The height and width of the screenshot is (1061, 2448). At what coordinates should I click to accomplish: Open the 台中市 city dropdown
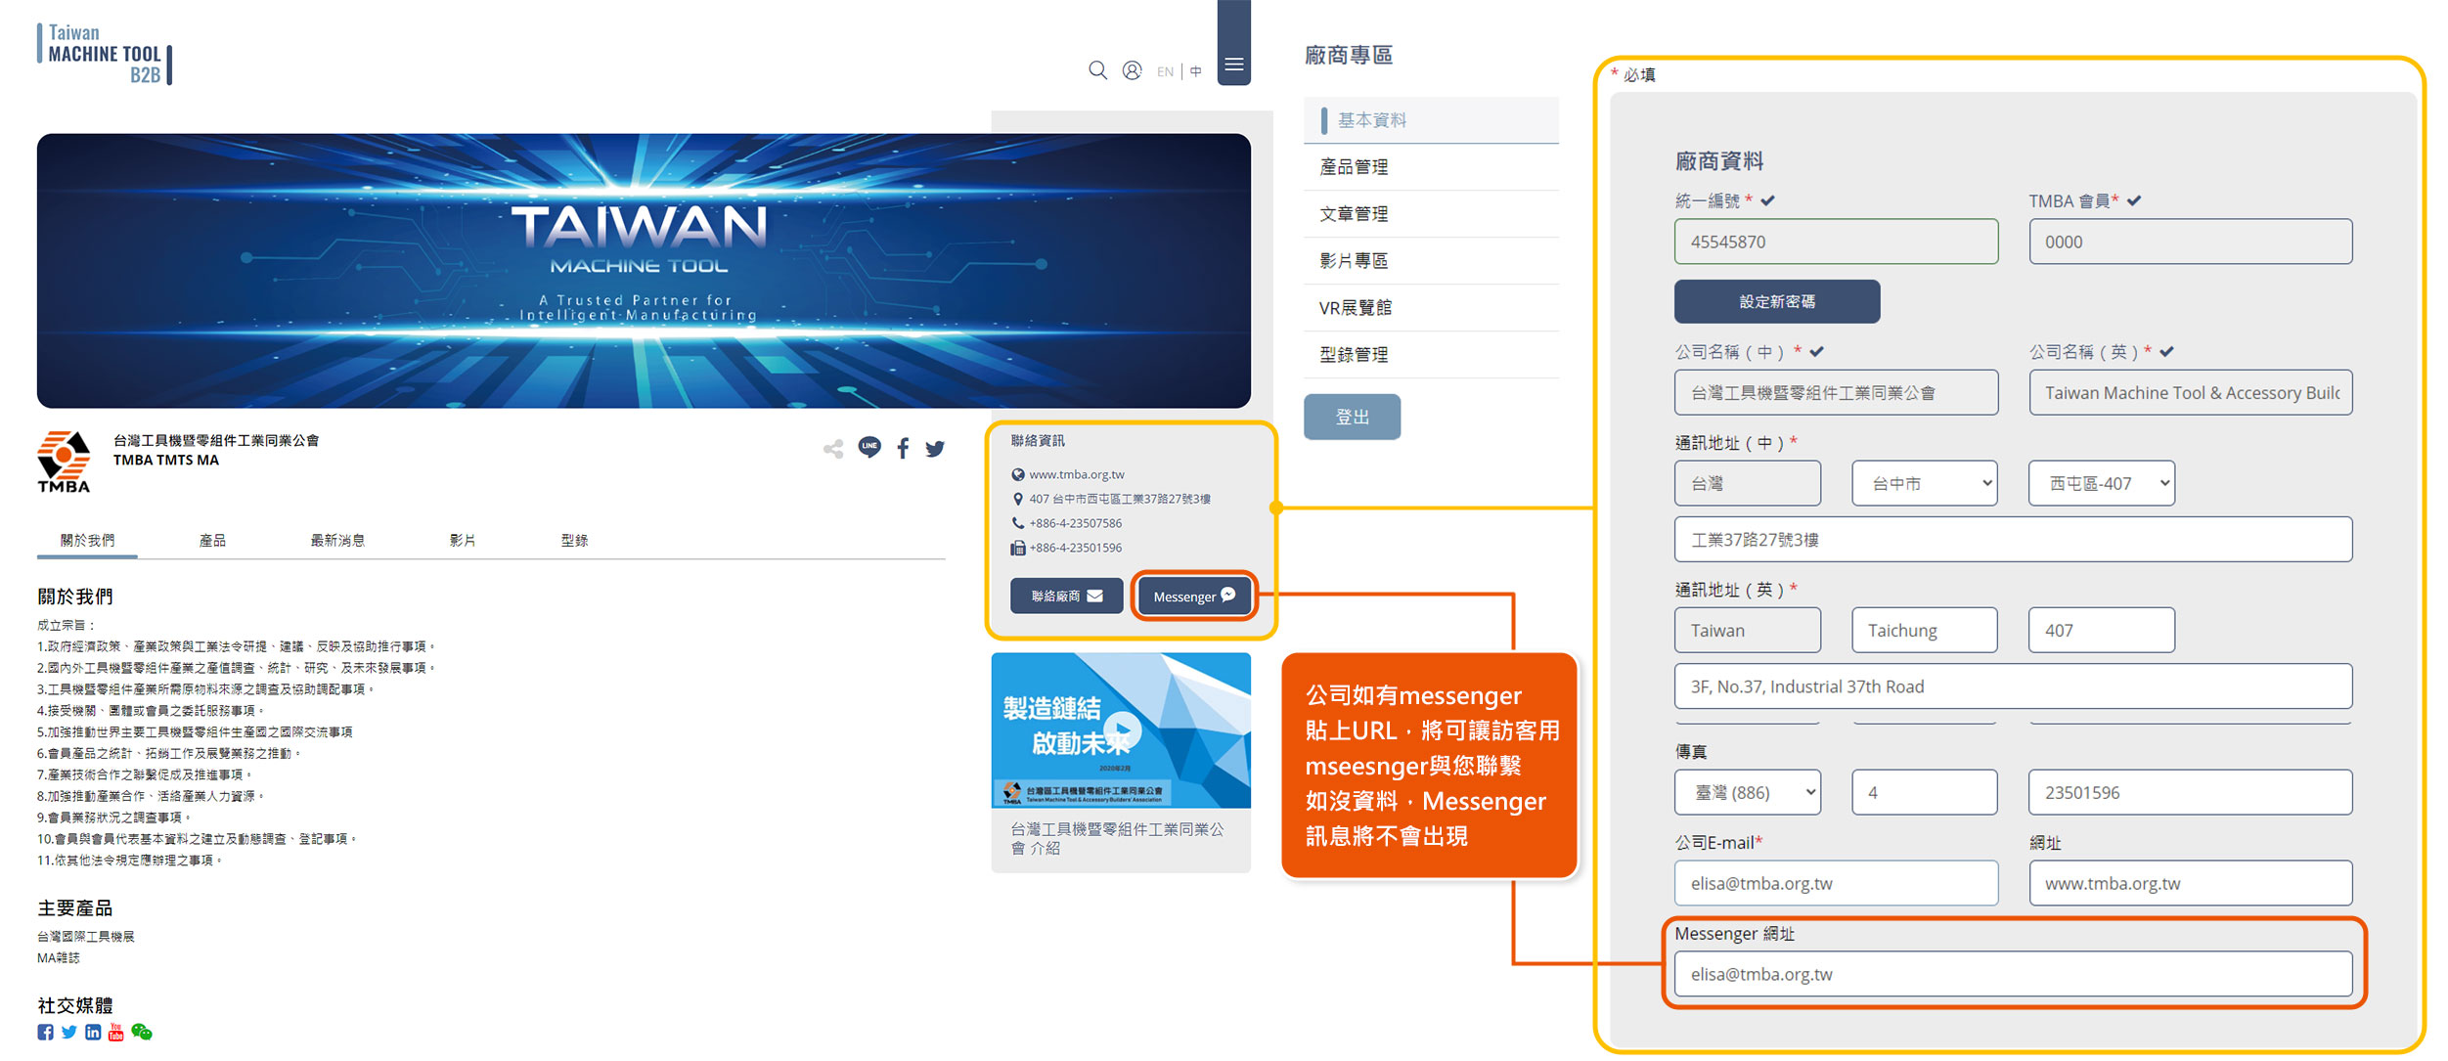[1924, 483]
